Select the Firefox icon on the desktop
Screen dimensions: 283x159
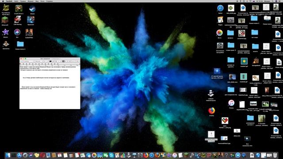click(211, 110)
